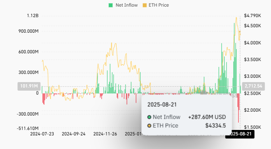Click the tooltip date header 2025-08-21
Screen dimensions: 271x149
(x=162, y=105)
